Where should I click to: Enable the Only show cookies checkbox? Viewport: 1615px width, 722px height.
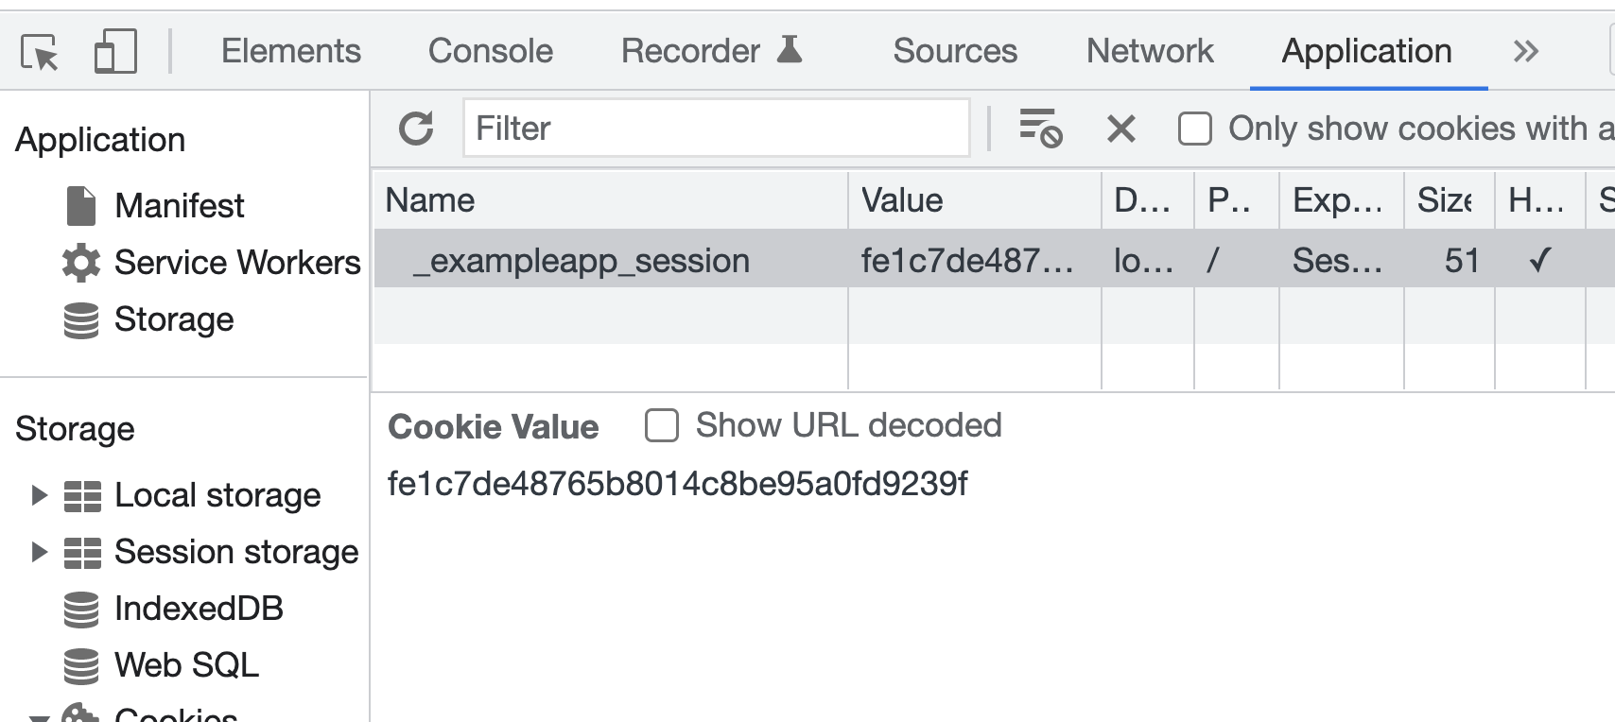tap(1194, 129)
